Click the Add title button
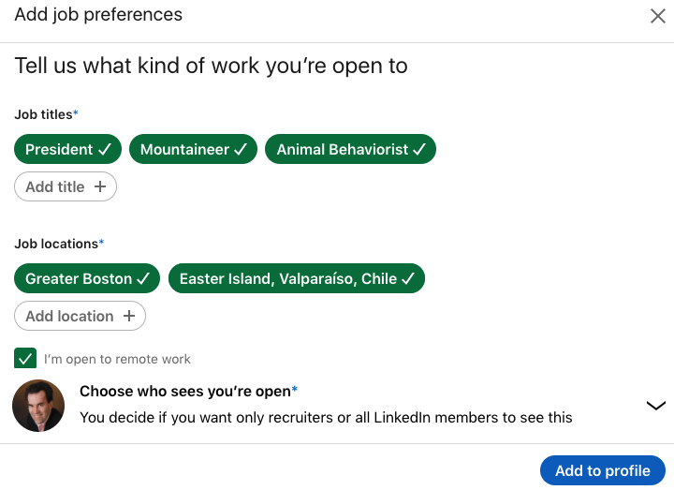This screenshot has height=490, width=674. coord(65,186)
